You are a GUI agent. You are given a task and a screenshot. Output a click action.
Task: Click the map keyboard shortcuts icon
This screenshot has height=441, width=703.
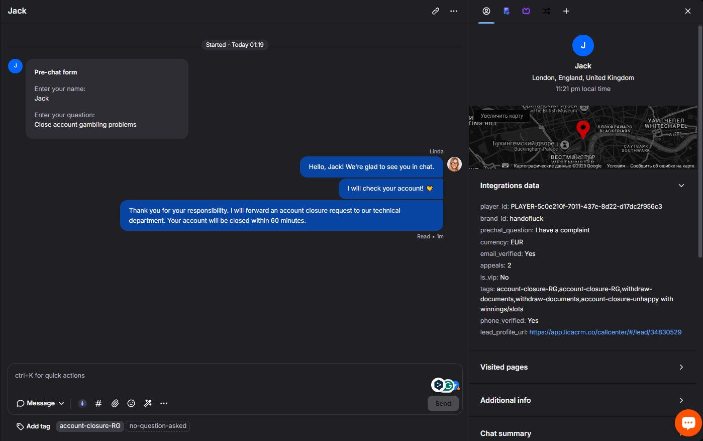(505, 165)
